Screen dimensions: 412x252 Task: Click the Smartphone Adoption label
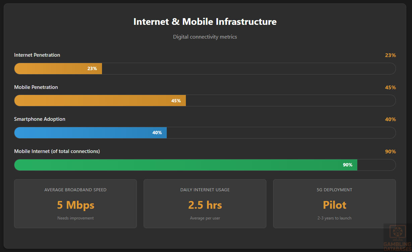click(40, 119)
